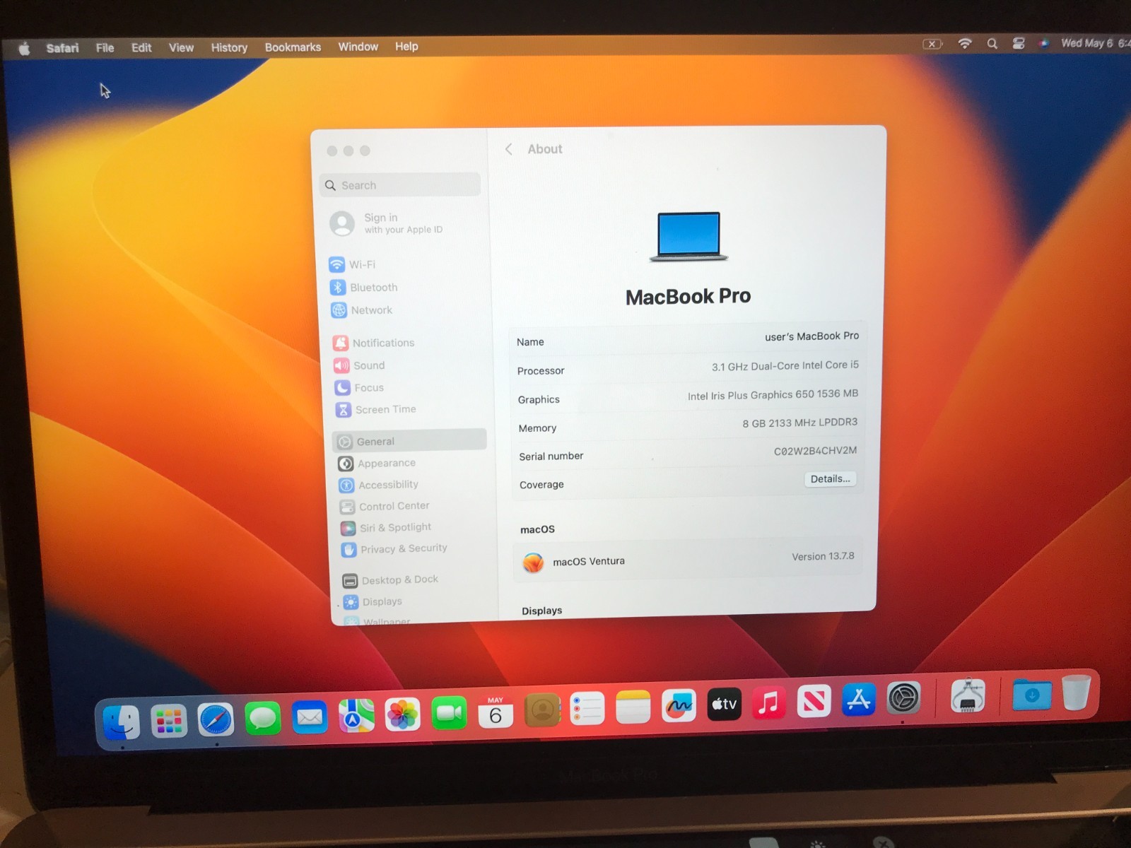
Task: Click the macOS Ventura row
Action: click(687, 560)
